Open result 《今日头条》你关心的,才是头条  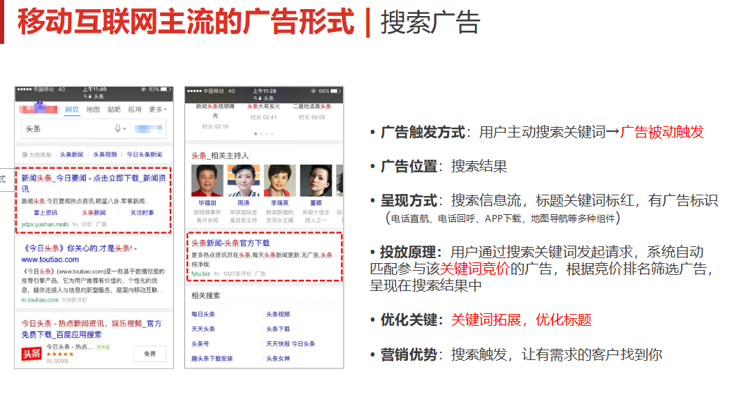tap(79, 254)
